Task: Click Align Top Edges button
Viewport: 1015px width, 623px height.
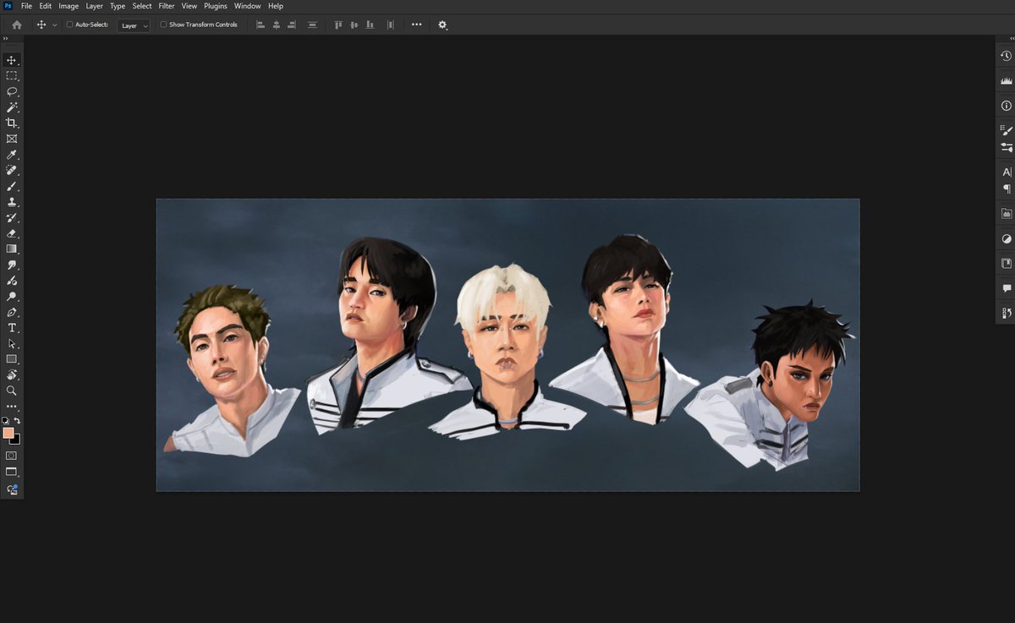Action: pos(338,25)
